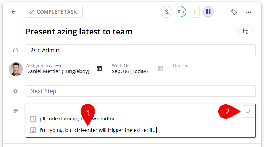Click Daniel Mettler's avatar photo
This screenshot has height=147, width=264.
(15, 69)
